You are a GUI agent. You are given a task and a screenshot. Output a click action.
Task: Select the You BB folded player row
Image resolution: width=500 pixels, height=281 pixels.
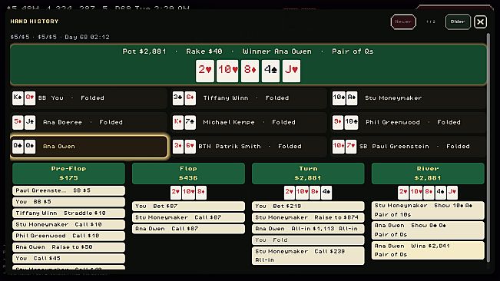tap(88, 98)
